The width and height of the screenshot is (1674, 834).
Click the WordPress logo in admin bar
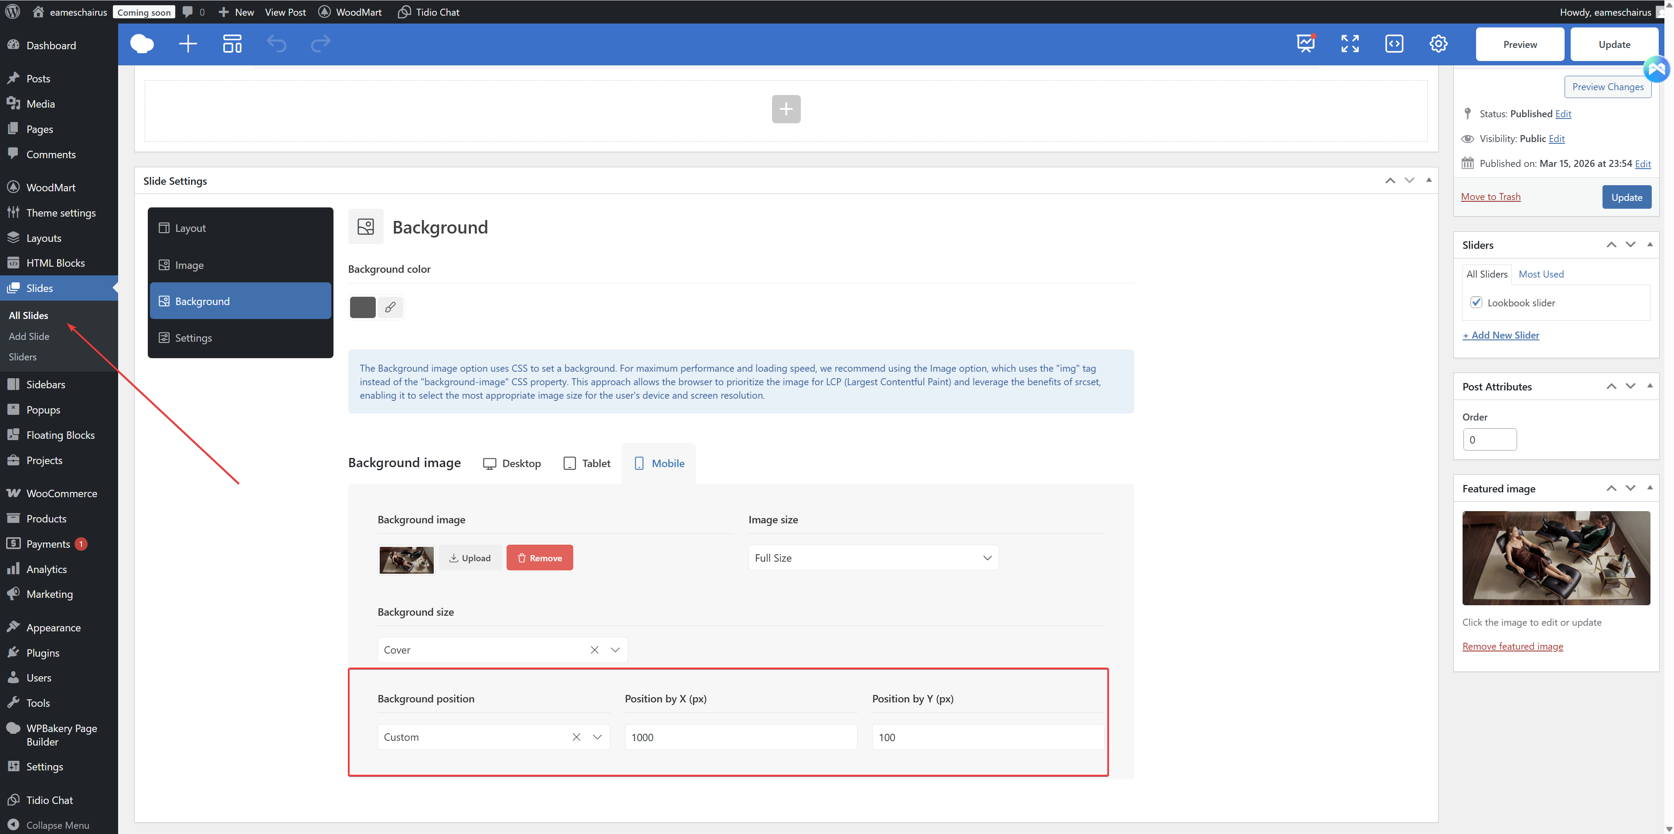tap(12, 12)
